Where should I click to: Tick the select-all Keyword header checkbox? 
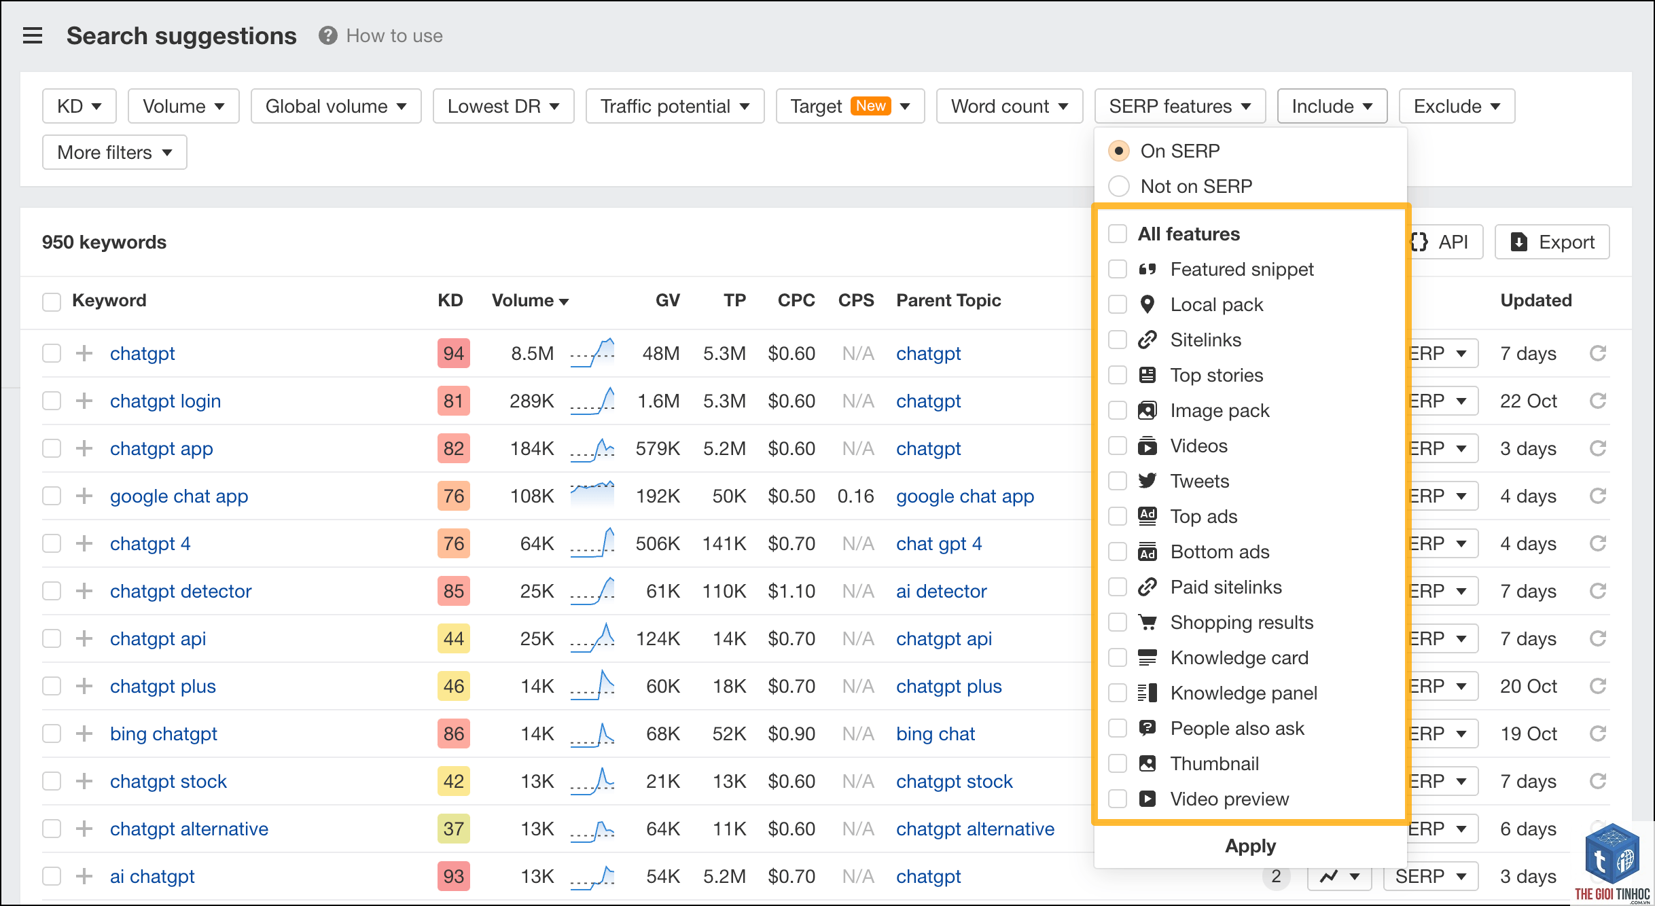(52, 302)
